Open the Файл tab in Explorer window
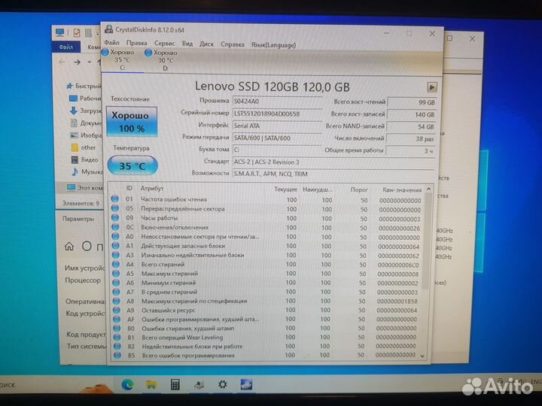The width and height of the screenshot is (542, 406). 66,47
